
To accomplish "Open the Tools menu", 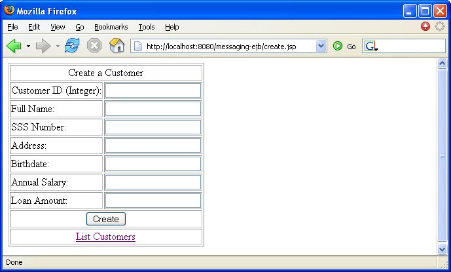I will pyautogui.click(x=147, y=27).
